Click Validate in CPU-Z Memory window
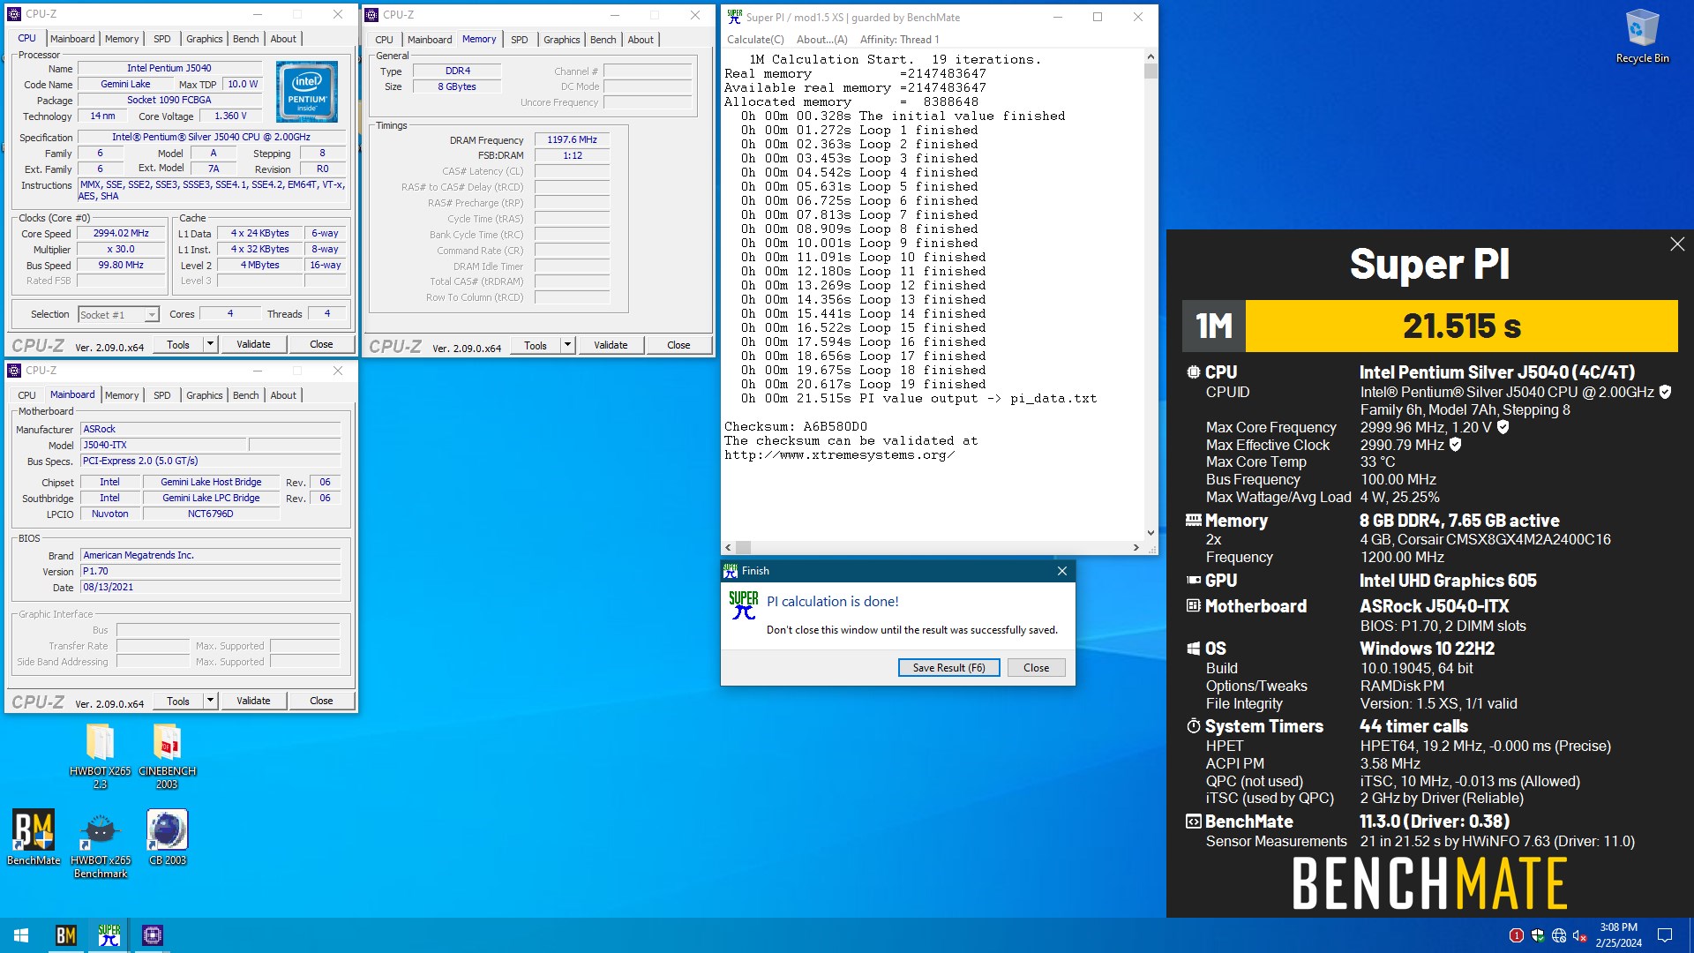The image size is (1694, 953). [611, 345]
